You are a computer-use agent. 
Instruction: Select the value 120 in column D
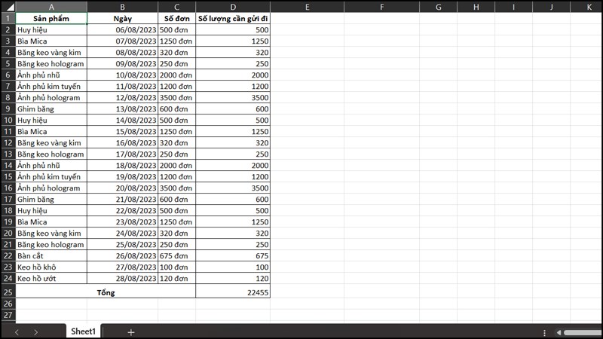[233, 278]
